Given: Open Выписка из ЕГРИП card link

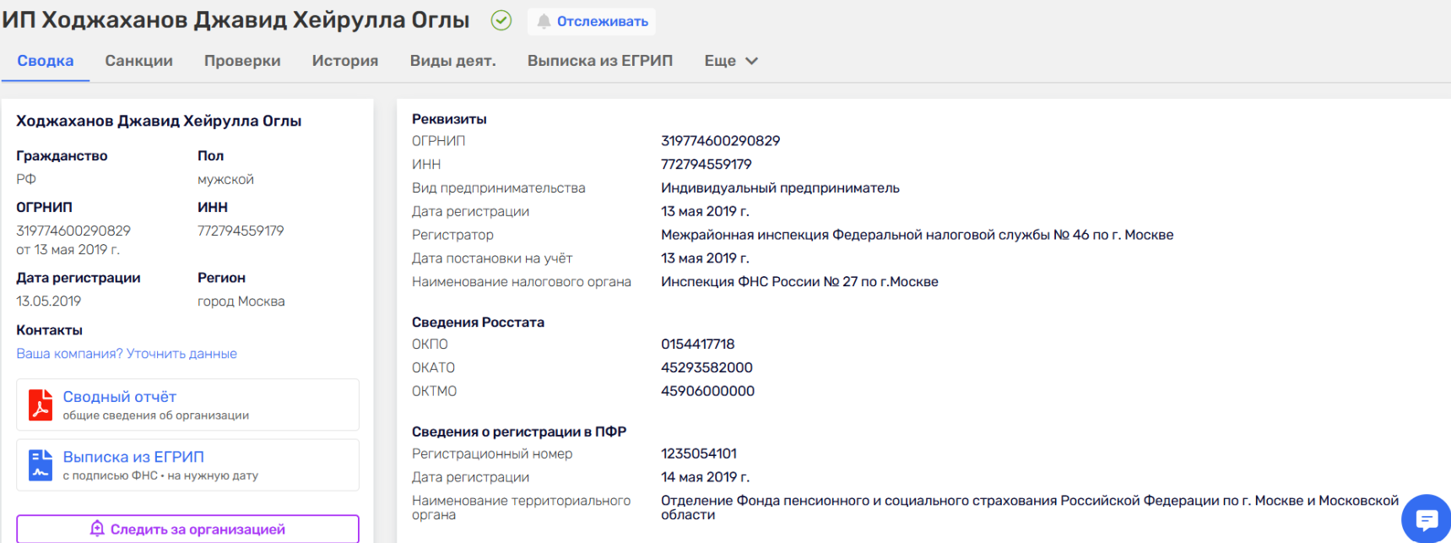Looking at the screenshot, I should click(x=133, y=457).
